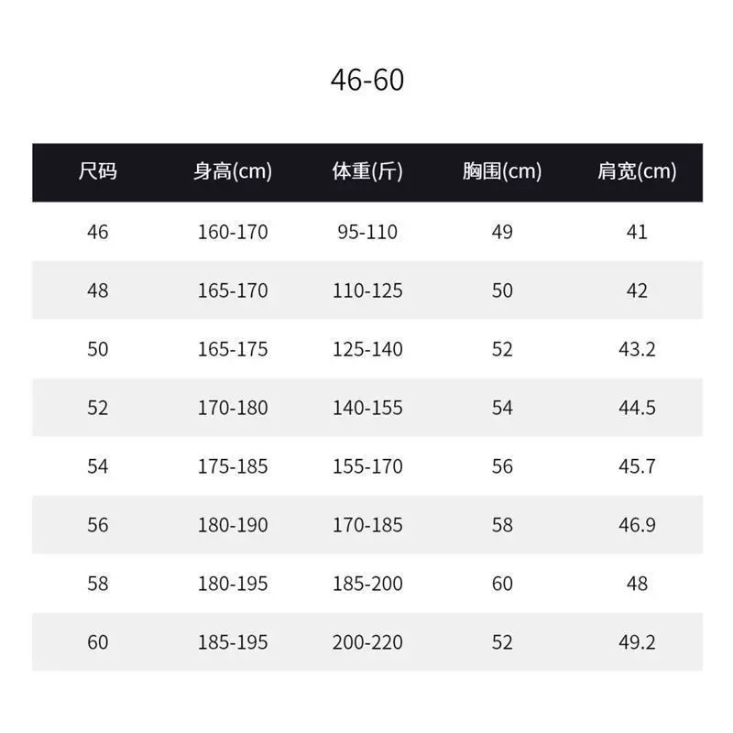The height and width of the screenshot is (733, 733).
Task: Click the 体重(斤) column header
Action: pos(367,171)
